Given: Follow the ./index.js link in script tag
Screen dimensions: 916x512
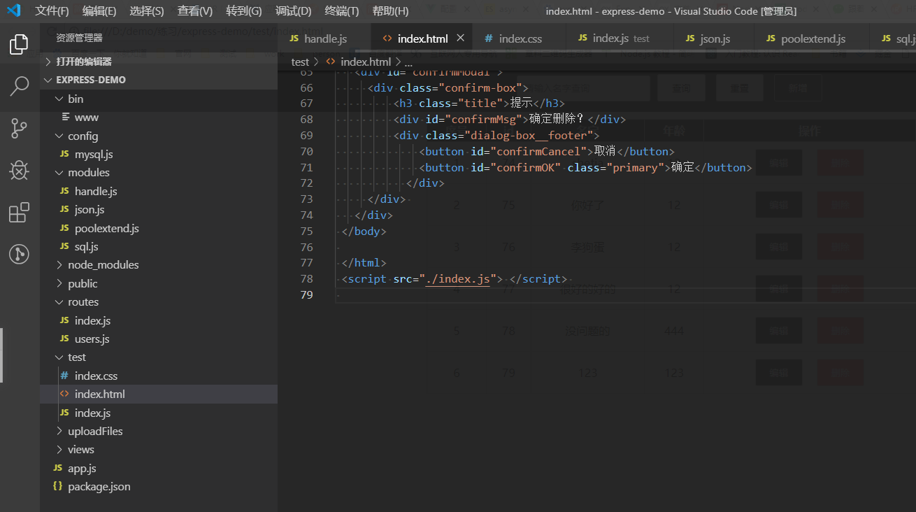Looking at the screenshot, I should coord(458,278).
